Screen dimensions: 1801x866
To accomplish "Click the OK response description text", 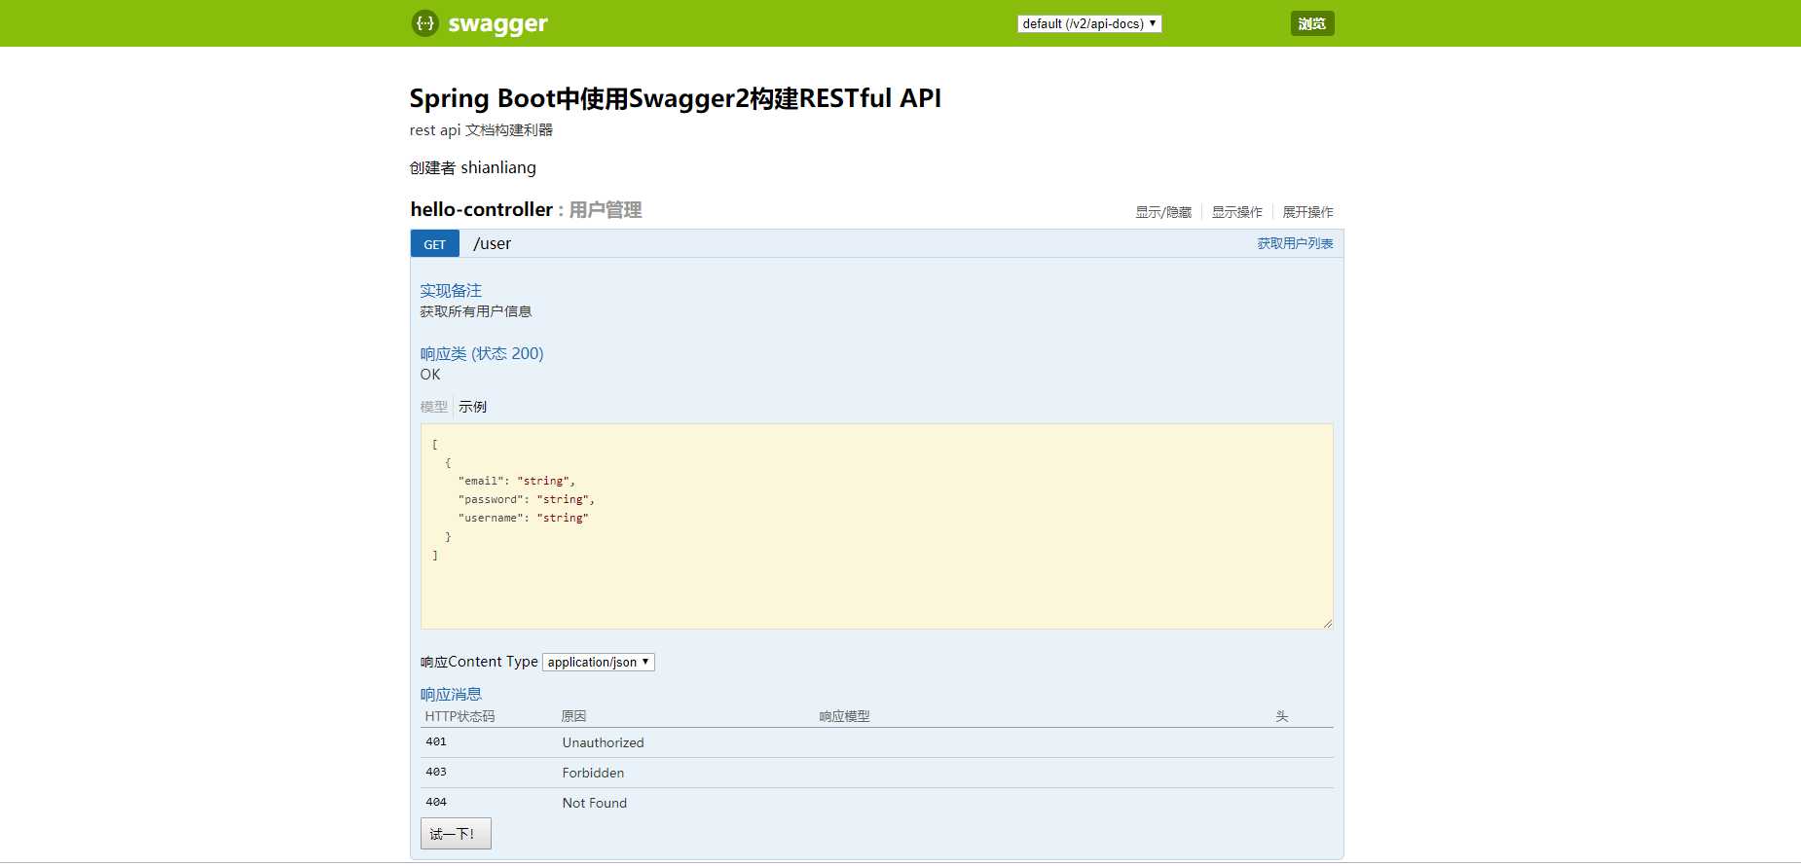I will click(x=430, y=375).
